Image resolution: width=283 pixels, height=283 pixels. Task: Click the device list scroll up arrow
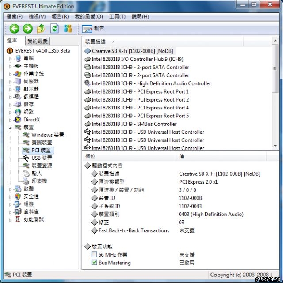click(275, 41)
